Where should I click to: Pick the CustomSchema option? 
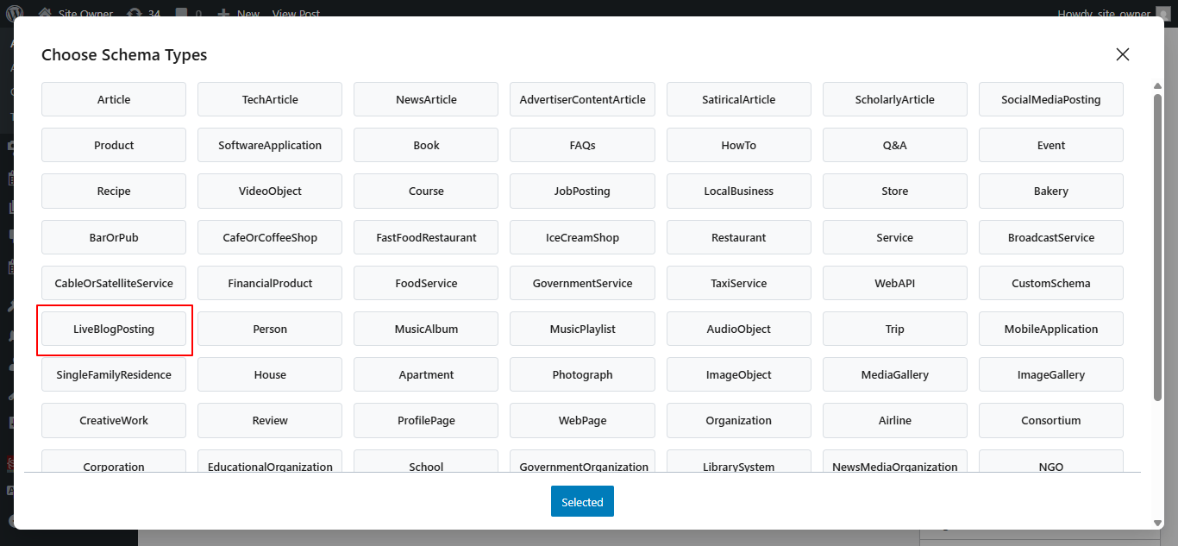pos(1050,283)
